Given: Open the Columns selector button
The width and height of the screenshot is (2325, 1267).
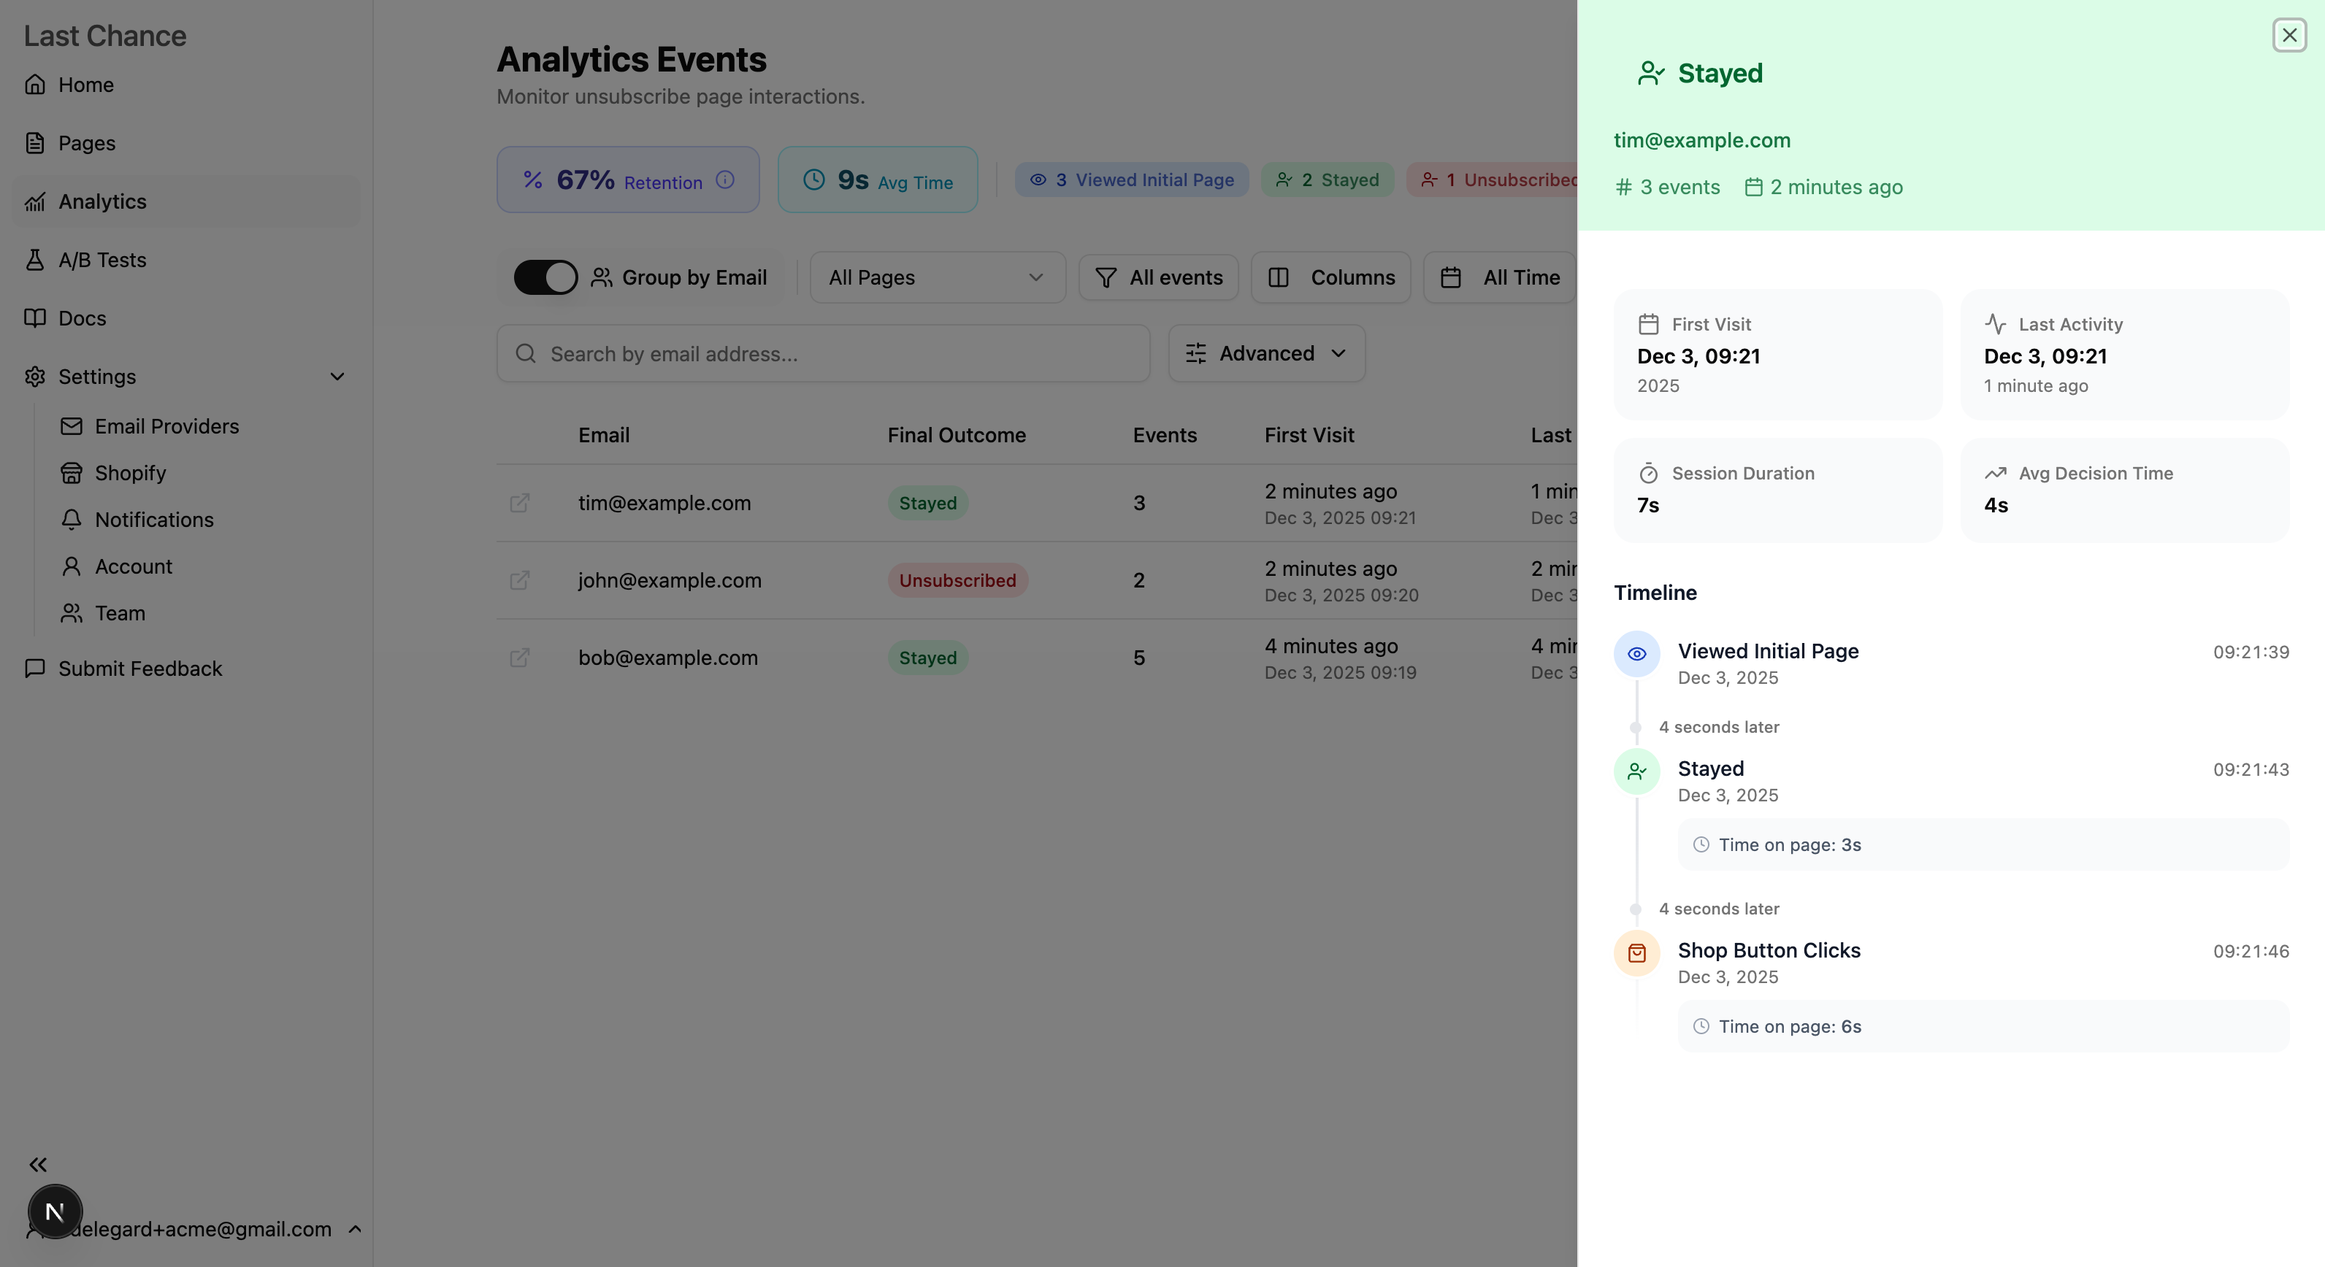Looking at the screenshot, I should [x=1330, y=278].
